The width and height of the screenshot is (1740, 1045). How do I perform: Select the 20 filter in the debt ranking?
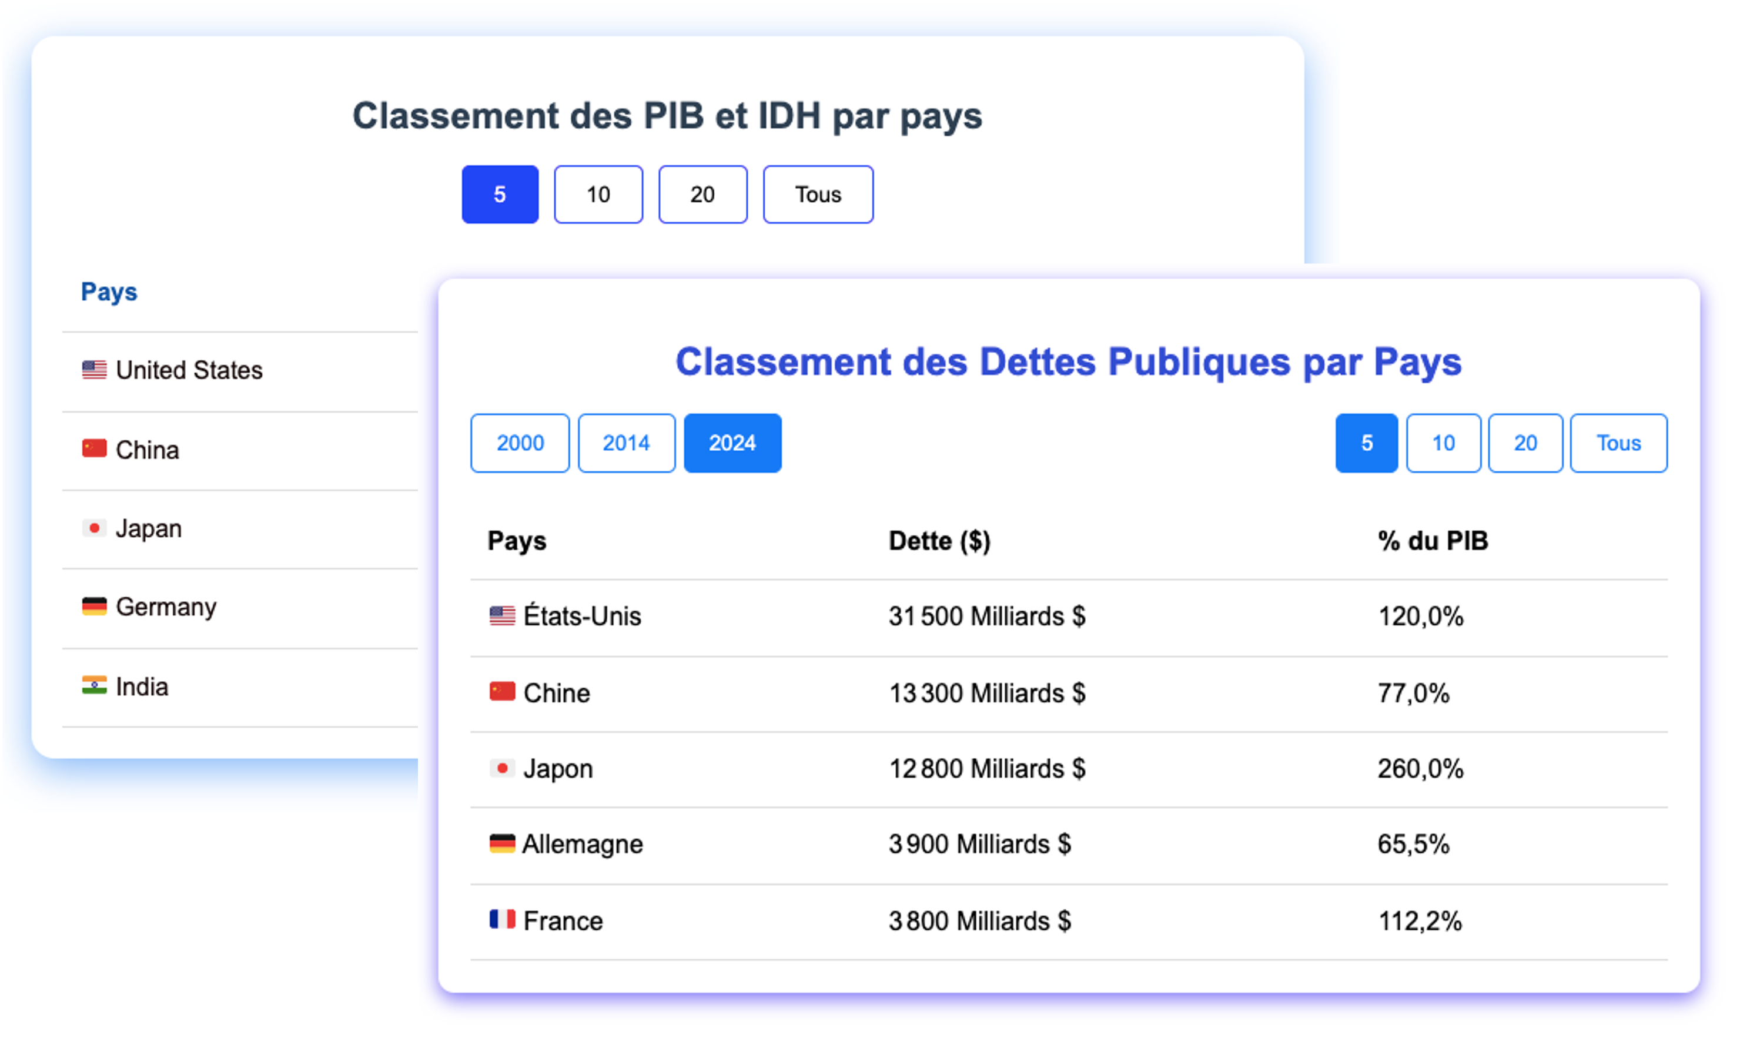pos(1524,443)
